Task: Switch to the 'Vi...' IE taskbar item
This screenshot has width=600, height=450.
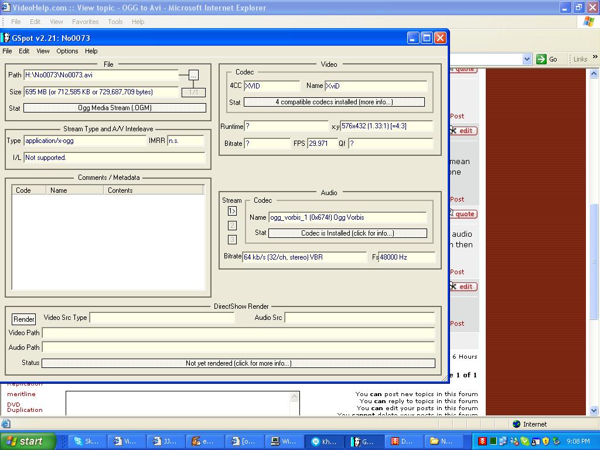Action: click(x=127, y=441)
